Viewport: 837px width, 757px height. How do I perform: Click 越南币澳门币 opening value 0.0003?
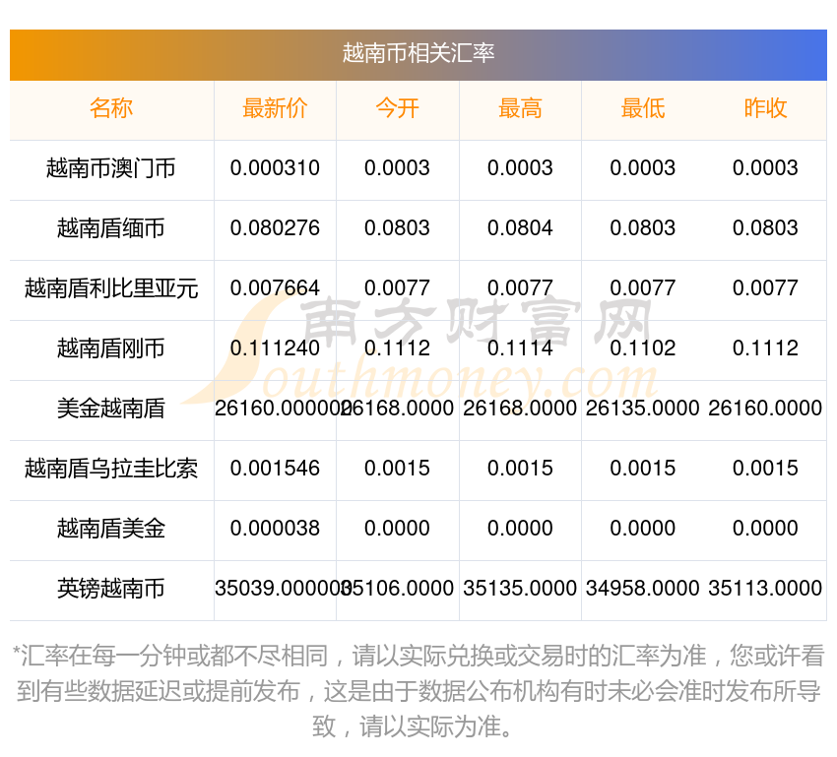(397, 168)
